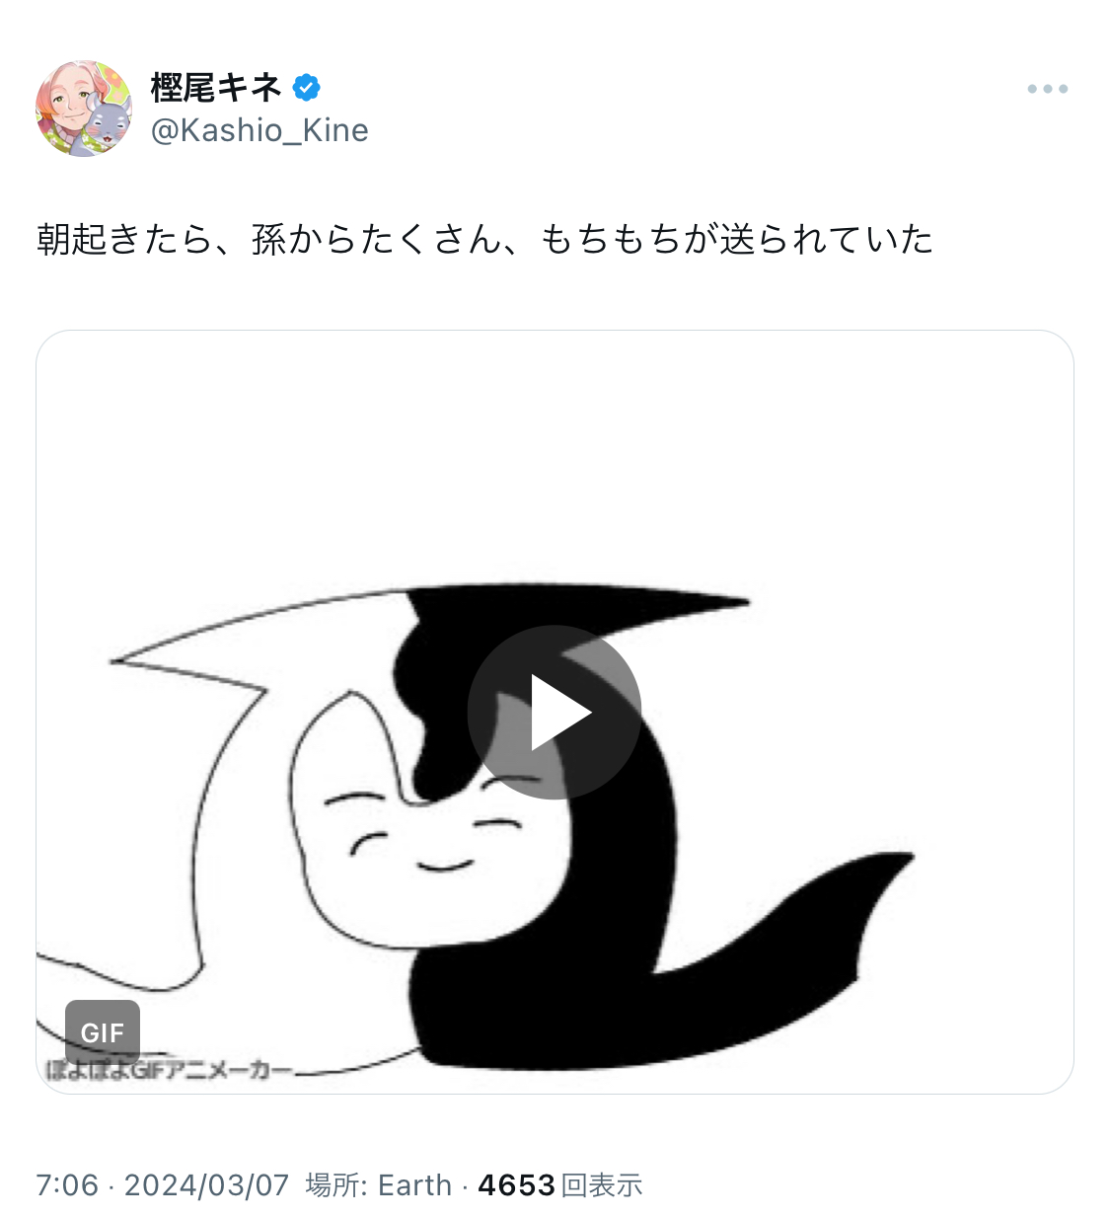Click the GIF label badge
This screenshot has height=1218, width=1110.
point(103,1032)
